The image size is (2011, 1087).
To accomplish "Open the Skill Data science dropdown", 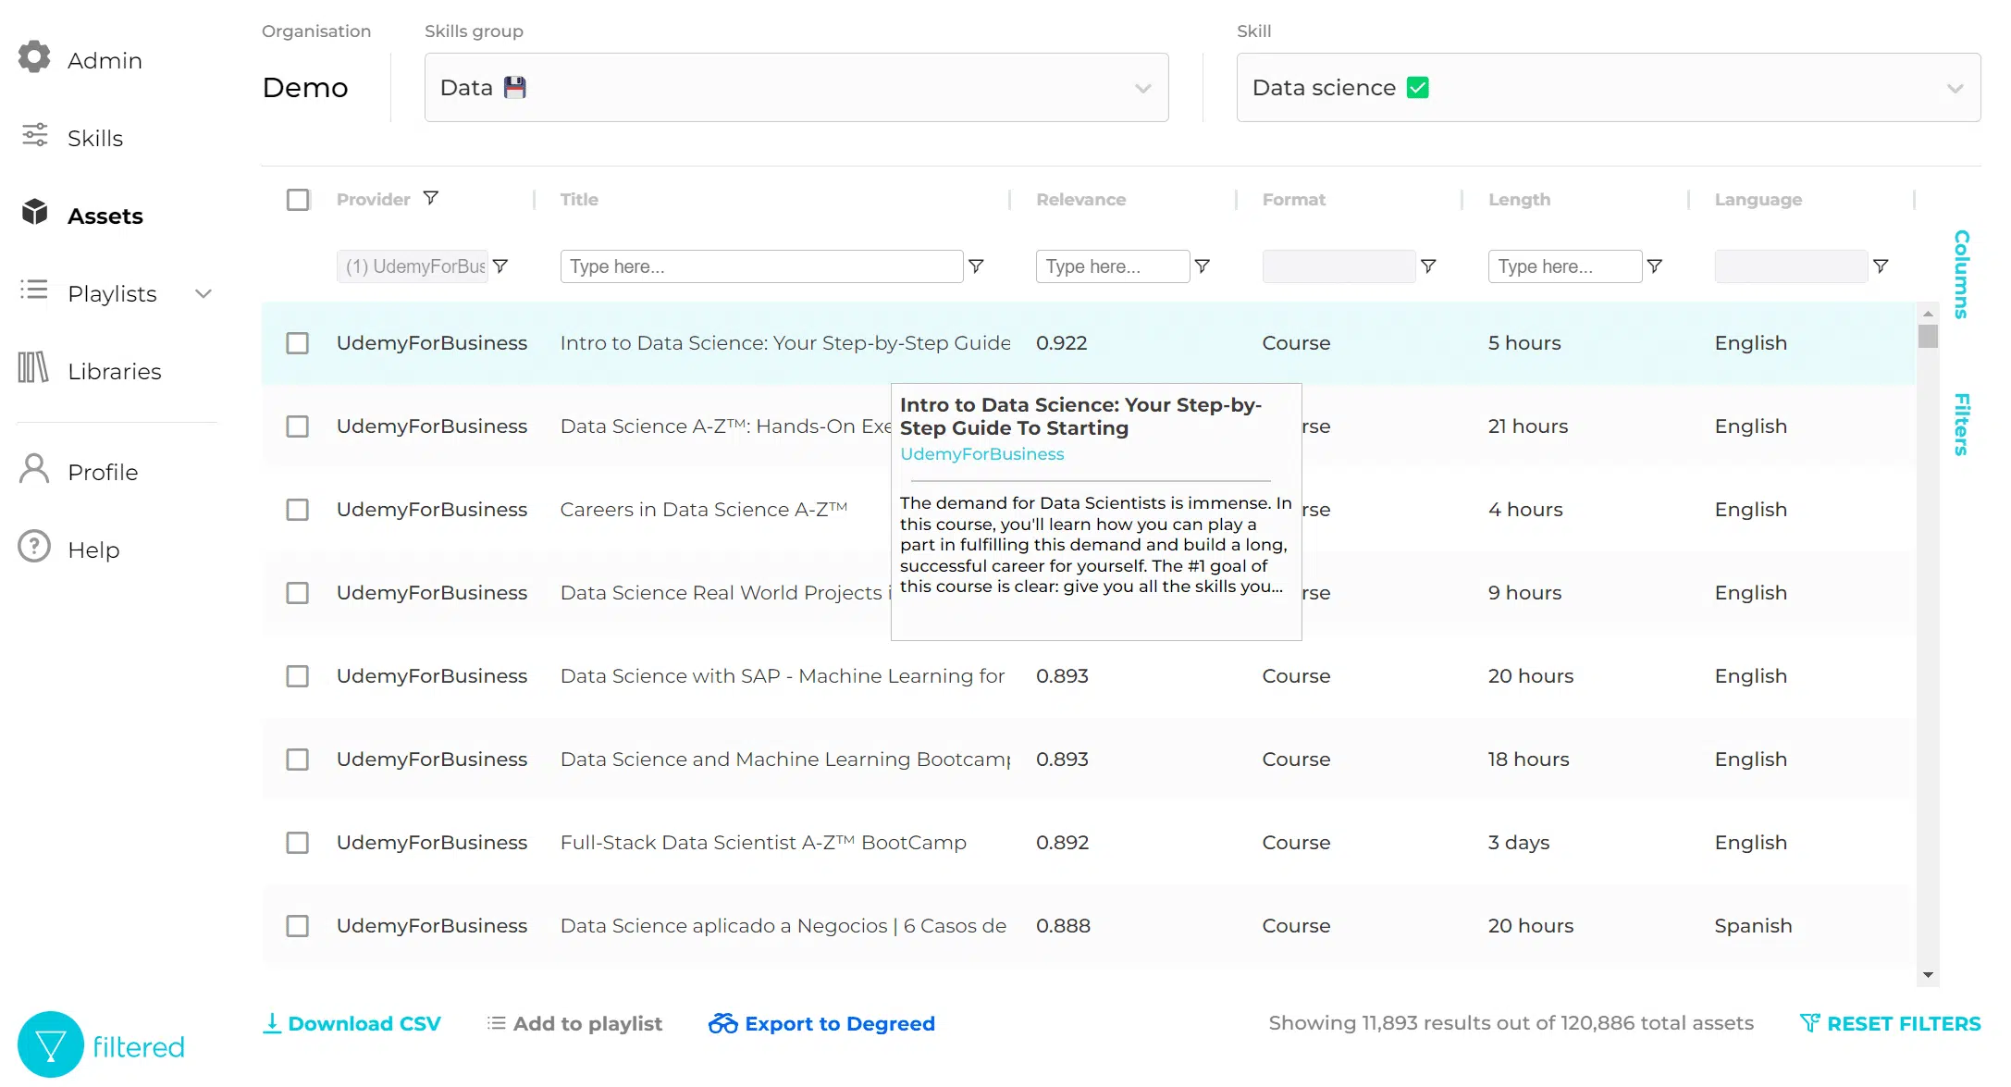I will pos(1609,88).
